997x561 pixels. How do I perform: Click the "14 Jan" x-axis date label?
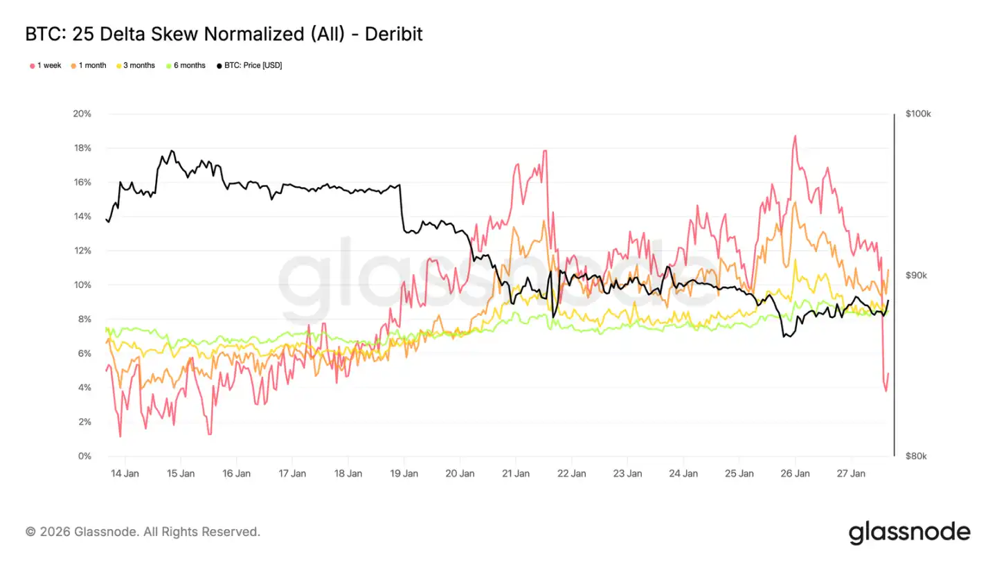(x=125, y=474)
